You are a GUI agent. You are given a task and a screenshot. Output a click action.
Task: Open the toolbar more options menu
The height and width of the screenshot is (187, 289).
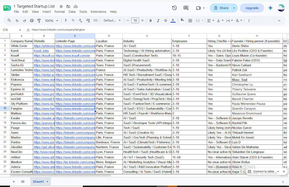pos(249,20)
